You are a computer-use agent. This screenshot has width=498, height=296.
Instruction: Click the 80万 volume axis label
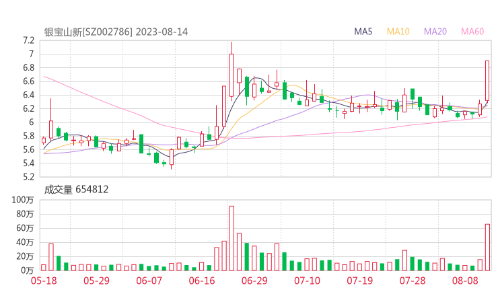25,214
